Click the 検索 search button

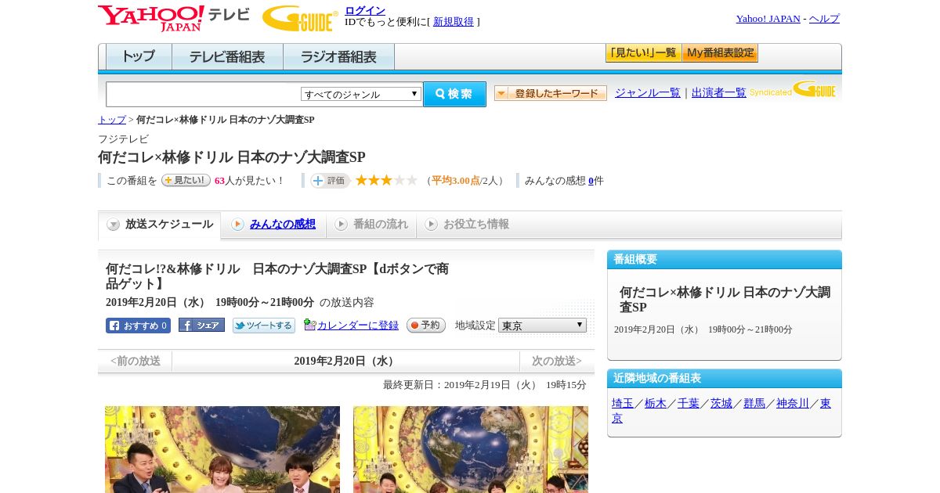(454, 94)
